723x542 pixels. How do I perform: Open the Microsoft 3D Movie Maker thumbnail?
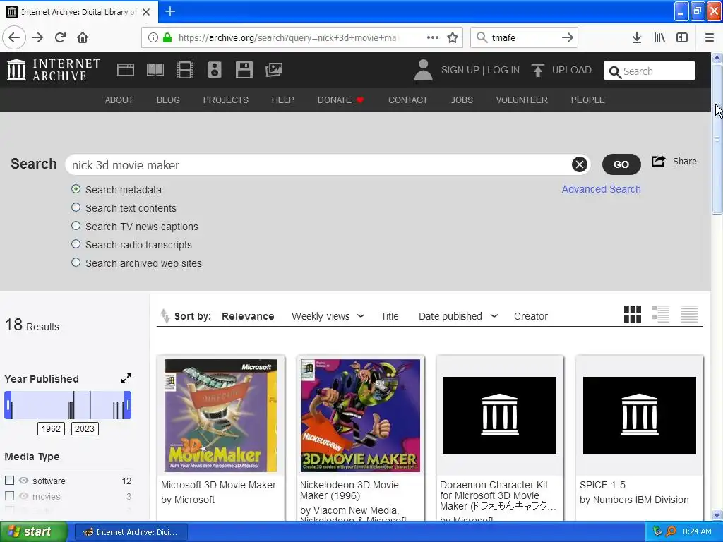point(220,416)
